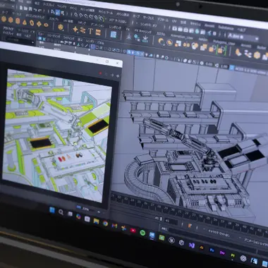The image size is (268, 268).
Task: Create a polygon plane from the shelf
Action: point(39,24)
